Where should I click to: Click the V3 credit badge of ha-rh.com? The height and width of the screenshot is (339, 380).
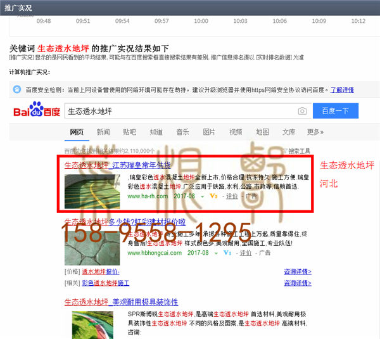pyautogui.click(x=213, y=196)
